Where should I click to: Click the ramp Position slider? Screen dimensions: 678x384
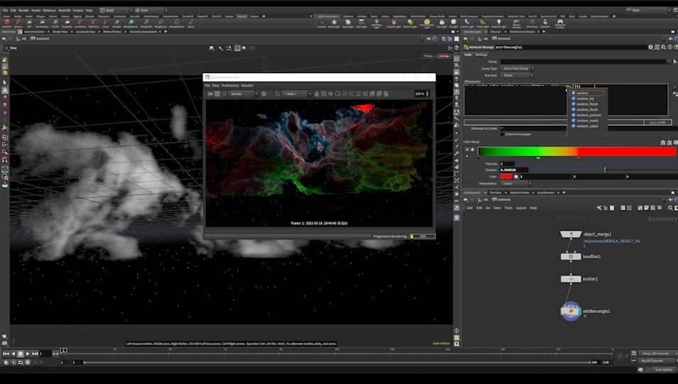pos(604,170)
